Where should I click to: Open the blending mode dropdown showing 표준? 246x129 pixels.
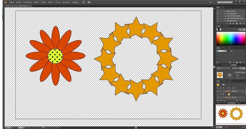coord(223,68)
